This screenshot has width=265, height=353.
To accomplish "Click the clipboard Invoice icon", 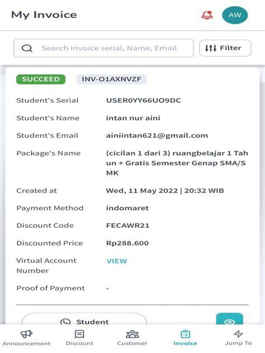I will pos(185,334).
